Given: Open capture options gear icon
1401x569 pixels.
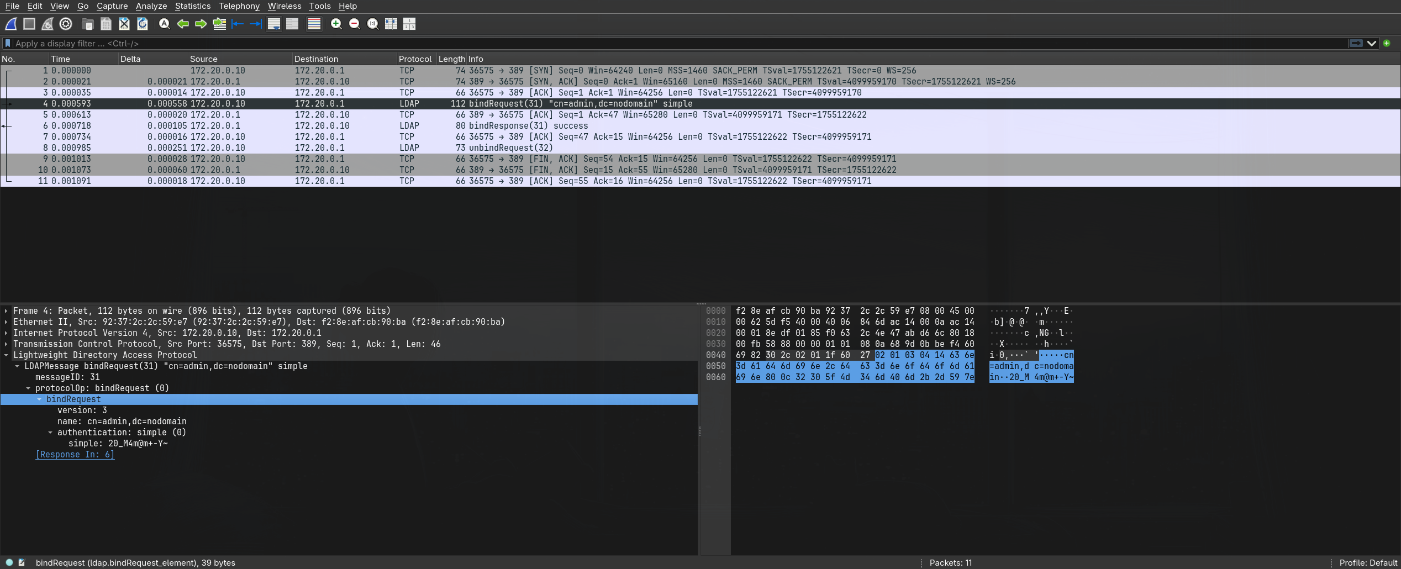Looking at the screenshot, I should [x=66, y=24].
